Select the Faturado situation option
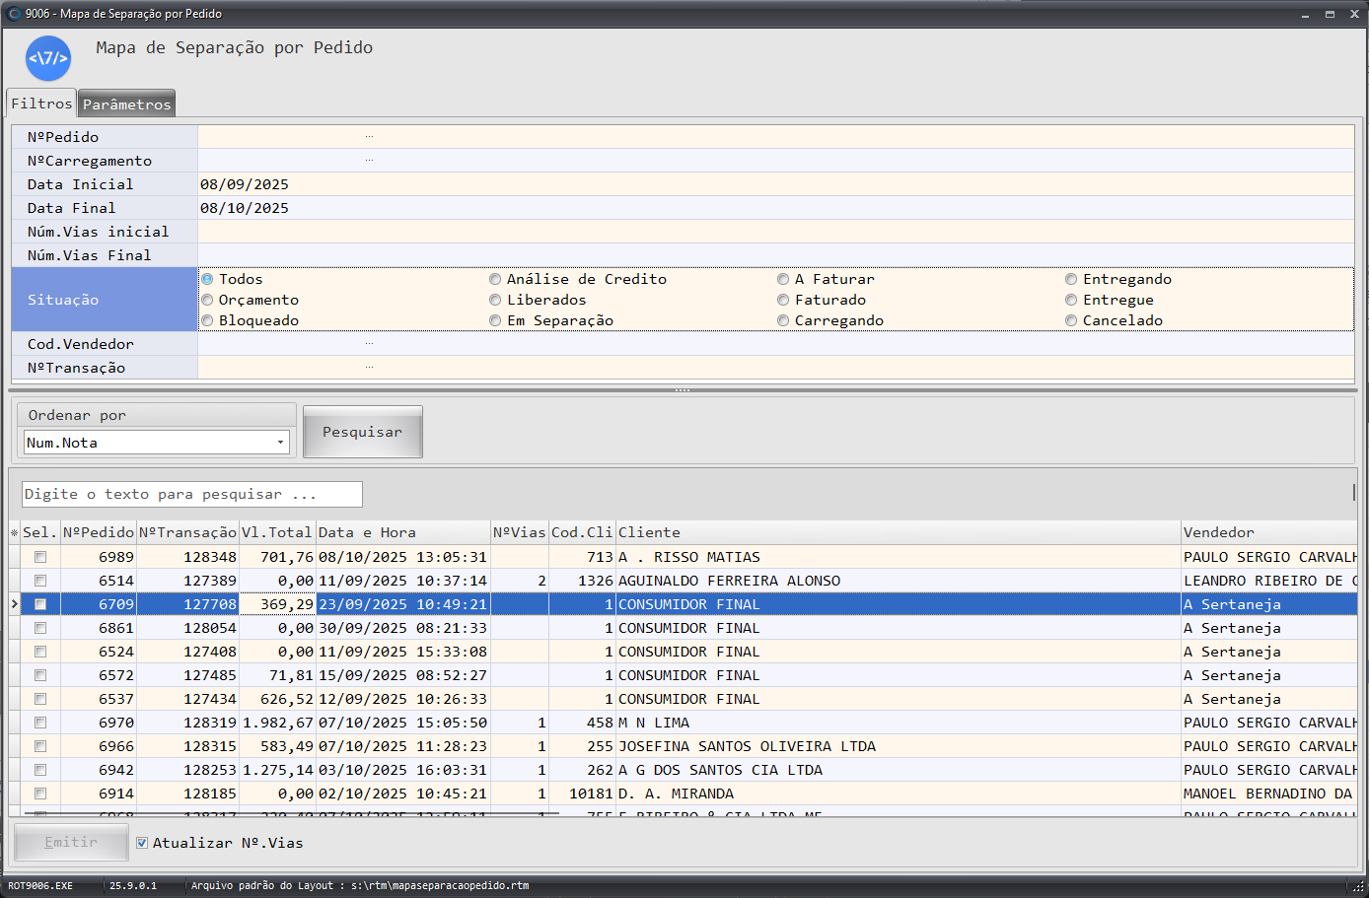Image resolution: width=1369 pixels, height=898 pixels. click(x=783, y=300)
